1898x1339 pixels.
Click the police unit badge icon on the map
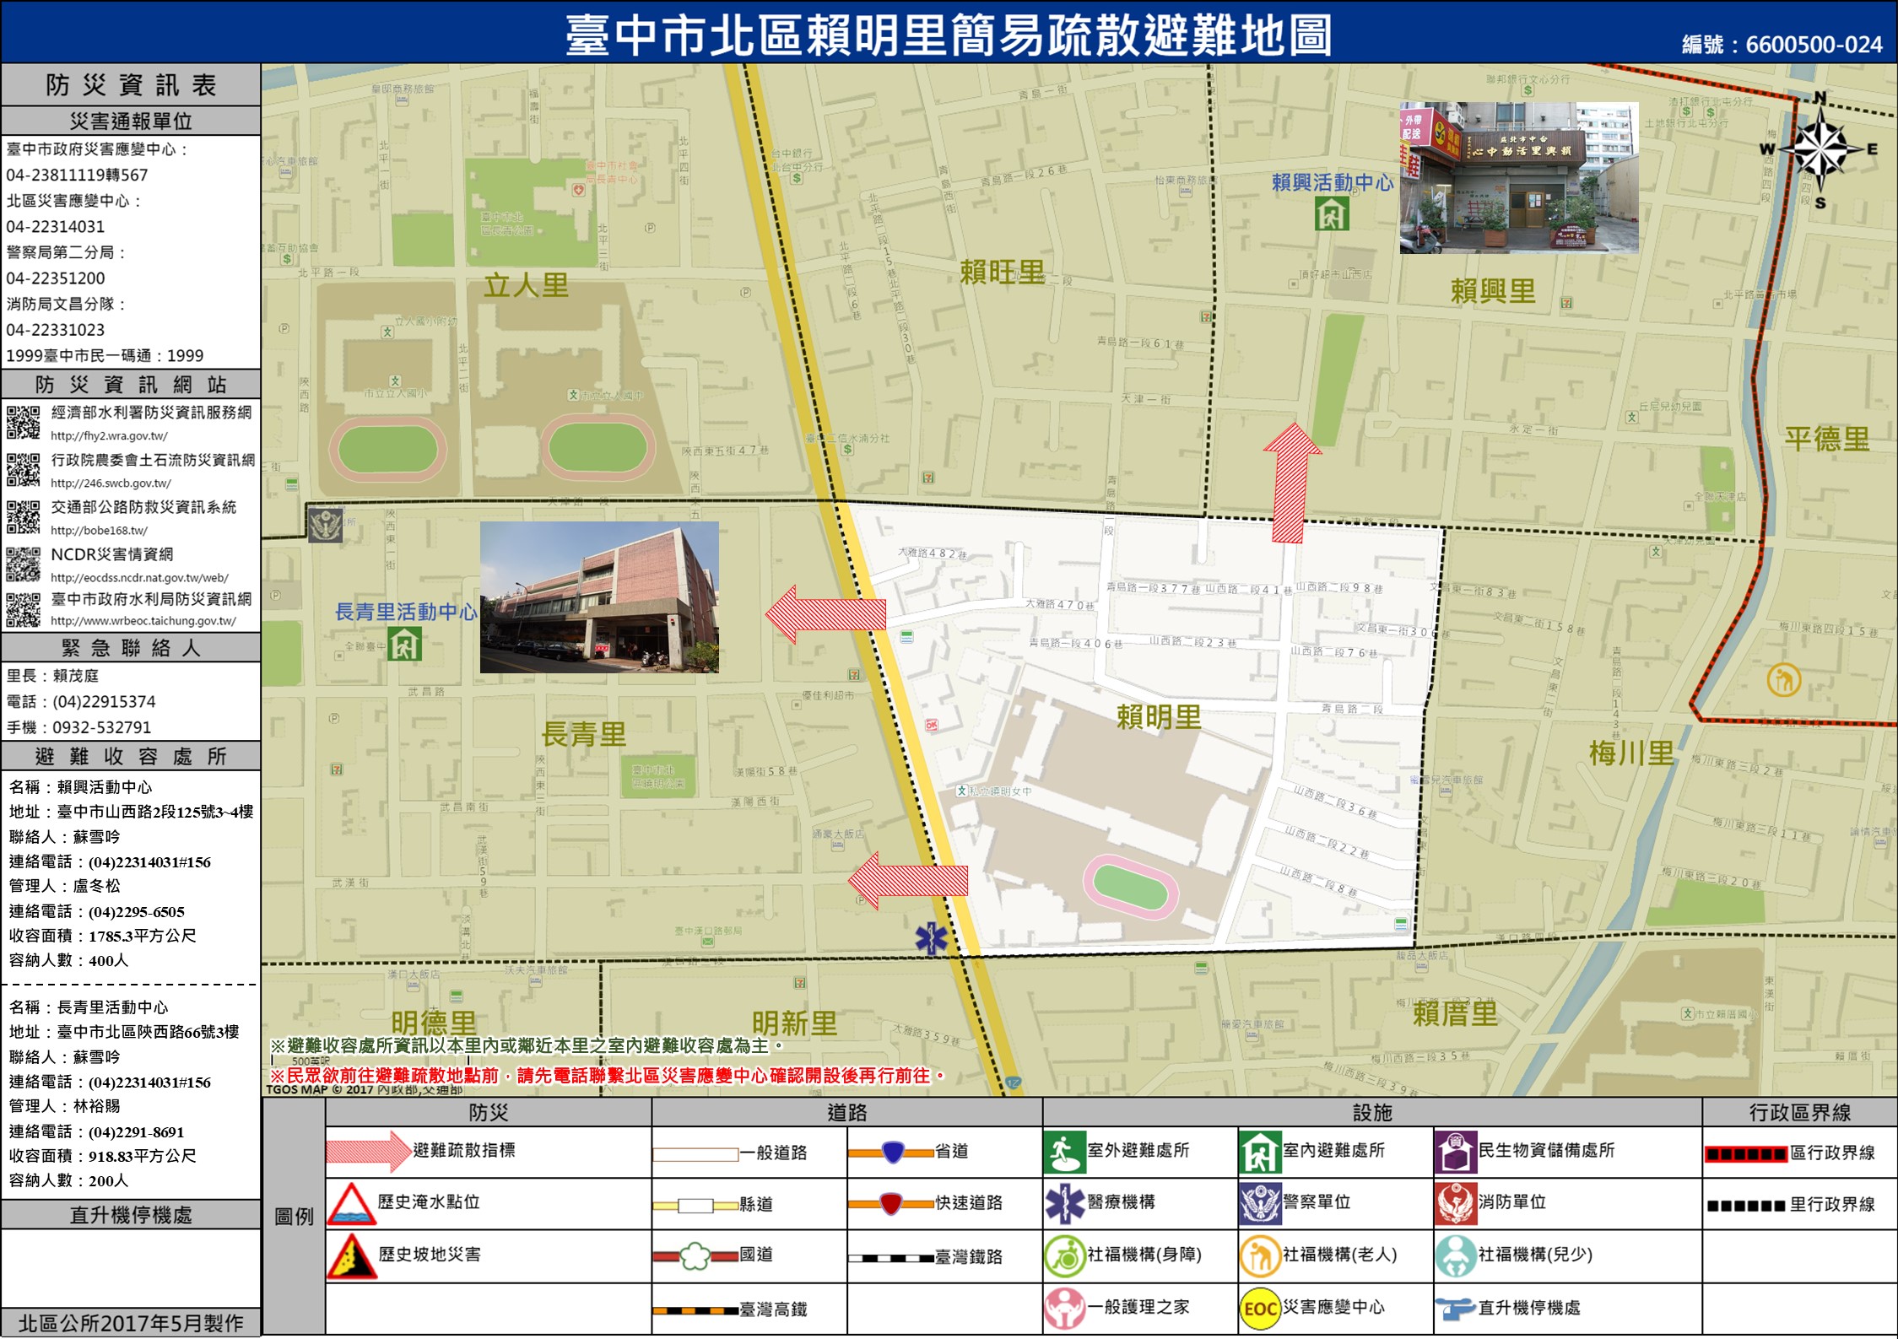325,524
